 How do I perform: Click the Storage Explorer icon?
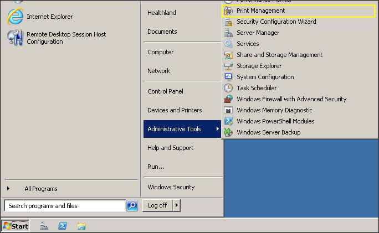coord(228,66)
